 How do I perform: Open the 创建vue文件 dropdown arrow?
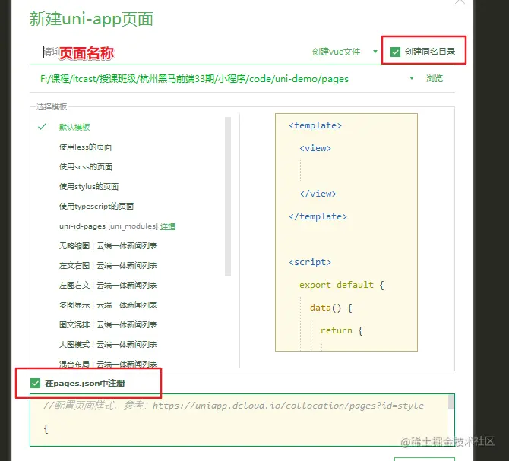[375, 52]
